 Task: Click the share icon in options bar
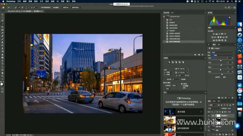pos(234,7)
